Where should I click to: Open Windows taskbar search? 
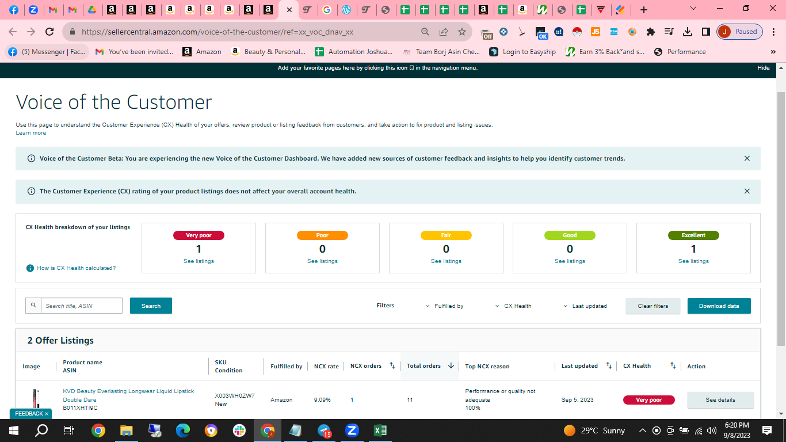tap(41, 430)
